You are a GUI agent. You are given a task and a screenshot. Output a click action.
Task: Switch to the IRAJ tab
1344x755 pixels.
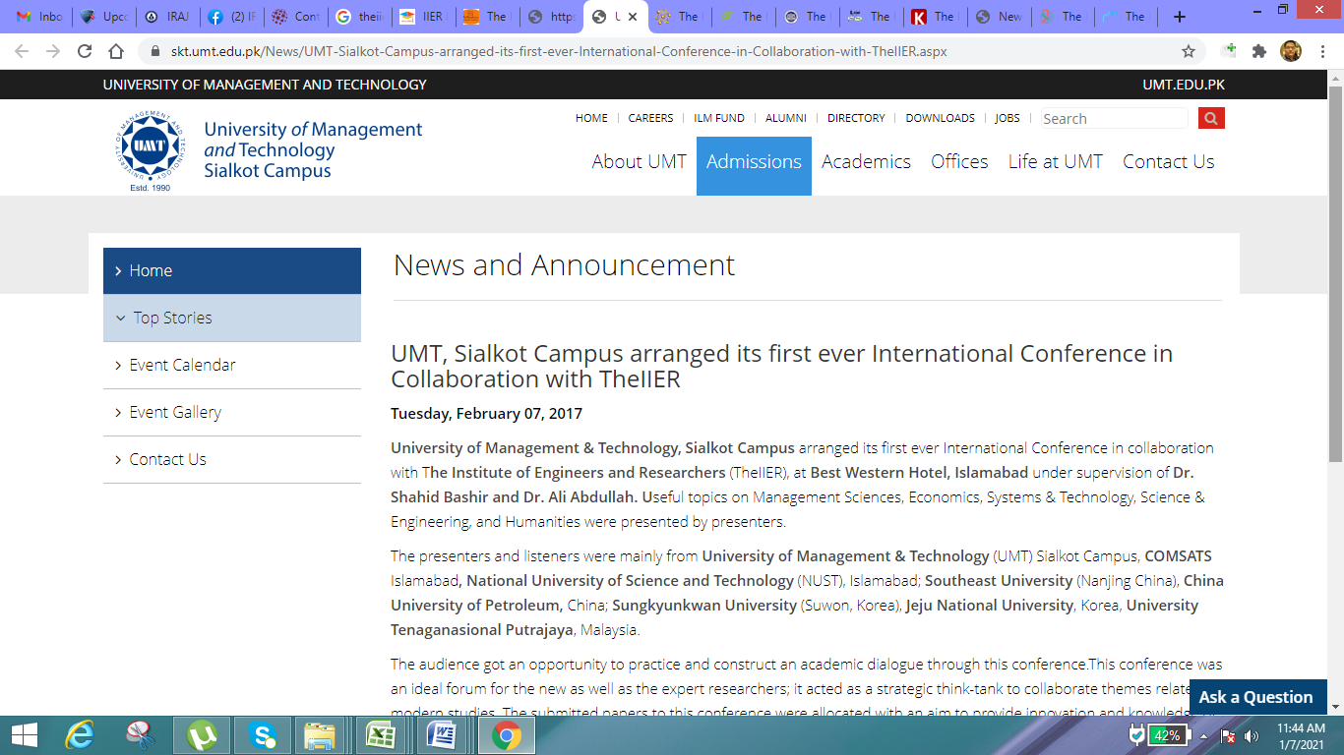[167, 17]
